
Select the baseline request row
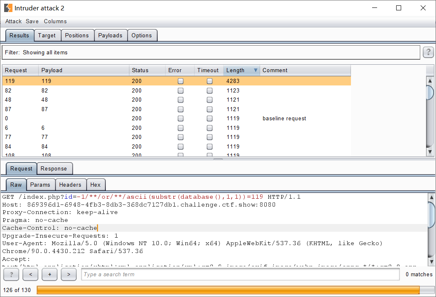(176, 118)
